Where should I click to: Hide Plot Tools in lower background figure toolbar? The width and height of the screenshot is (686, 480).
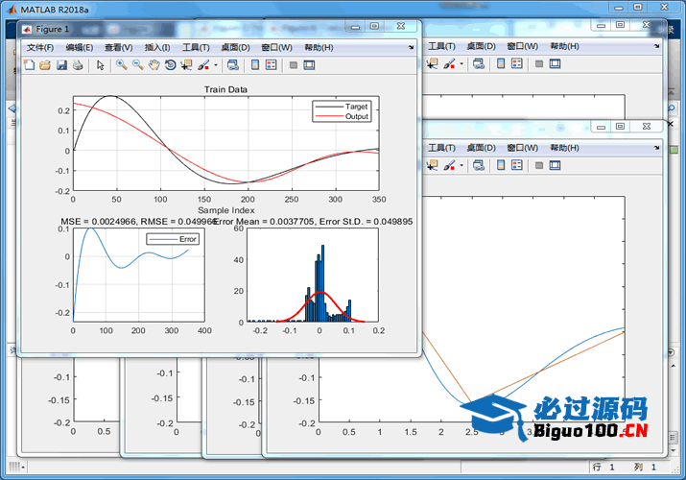(539, 165)
